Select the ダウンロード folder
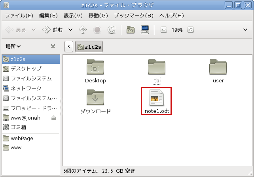 coord(95,101)
